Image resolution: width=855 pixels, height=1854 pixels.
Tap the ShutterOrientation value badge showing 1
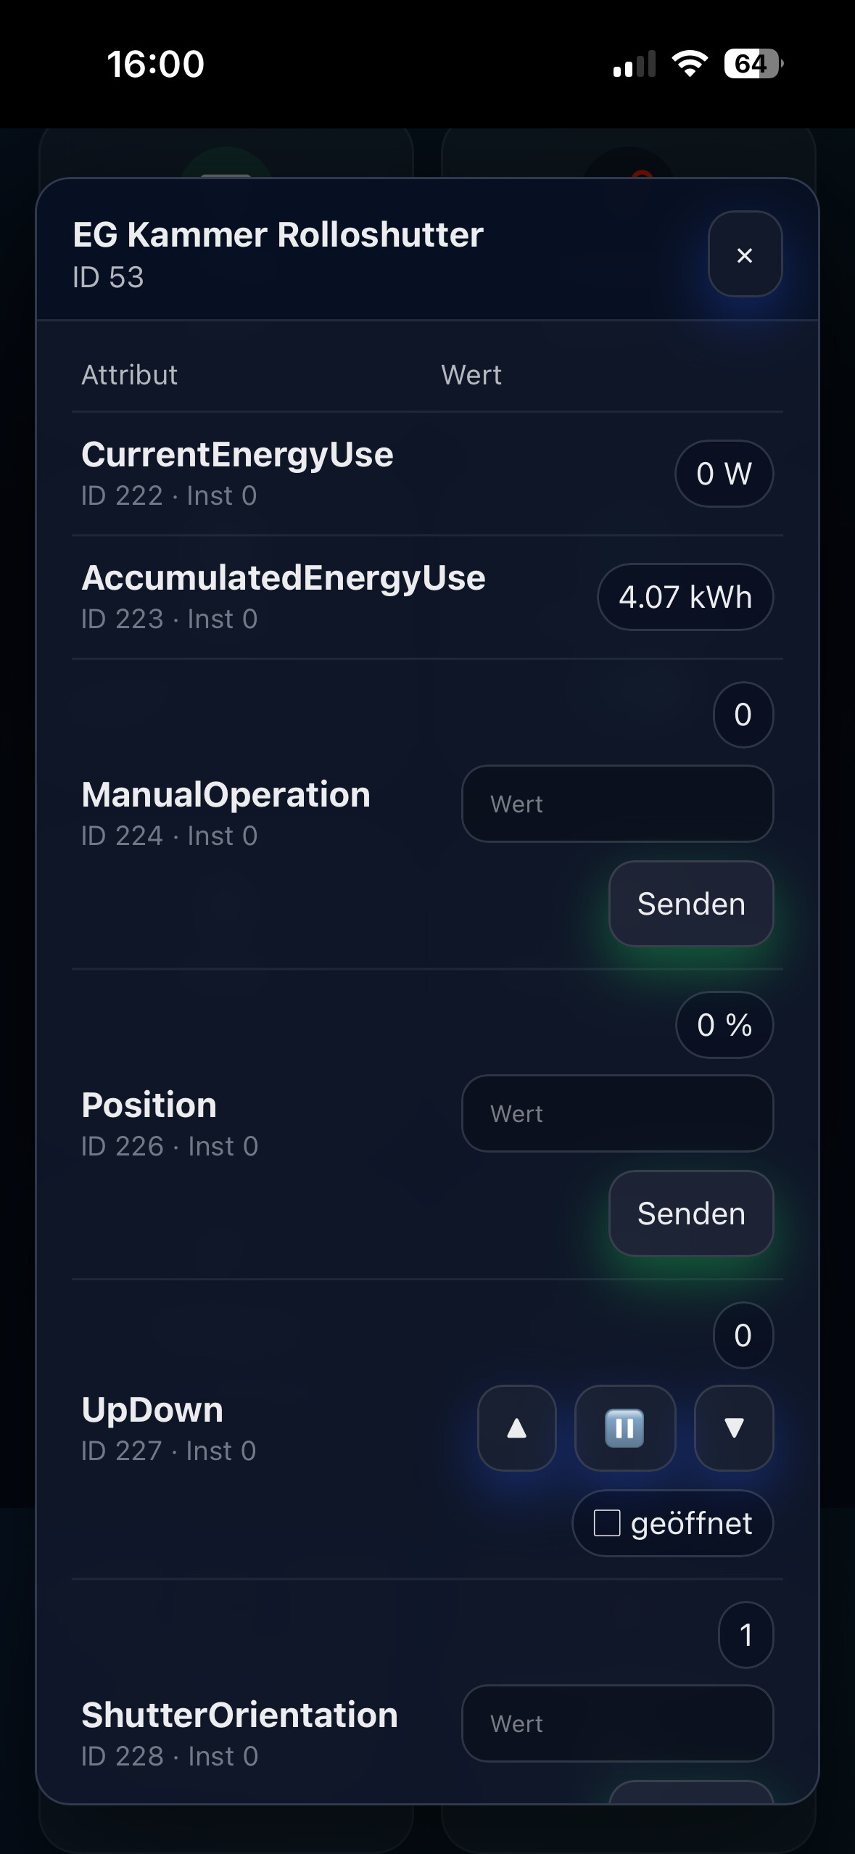coord(745,1635)
